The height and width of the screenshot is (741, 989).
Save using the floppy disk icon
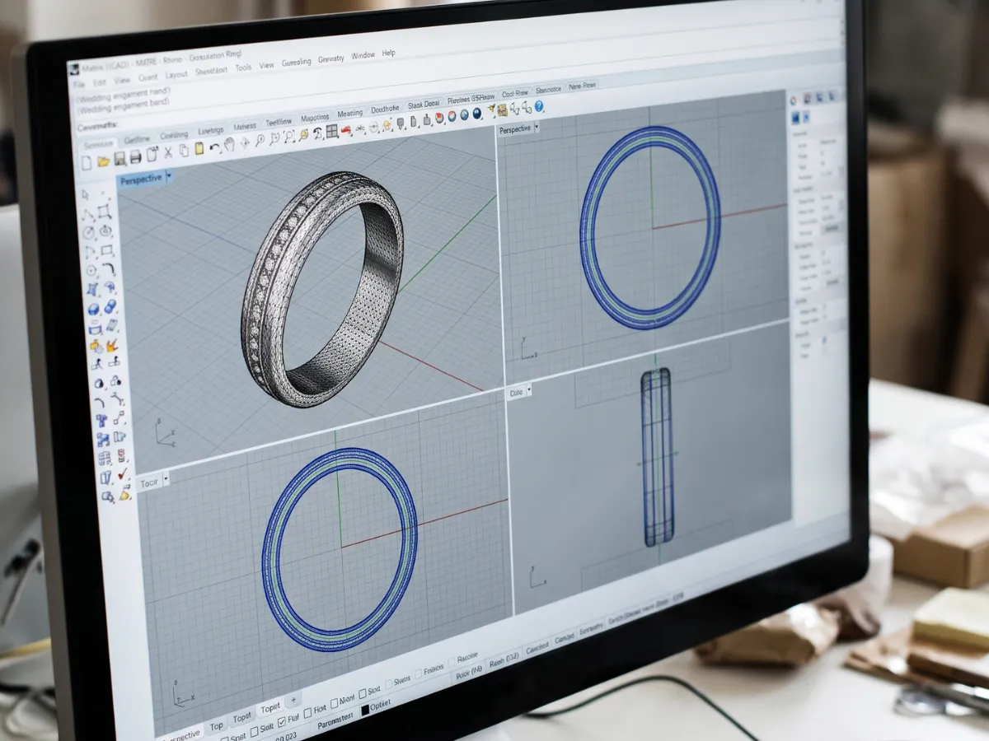pos(120,158)
